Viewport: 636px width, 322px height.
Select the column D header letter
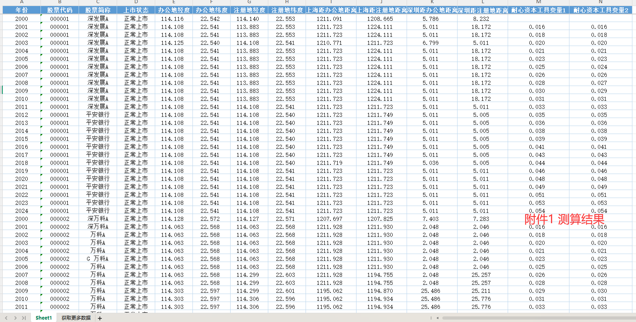136,2
